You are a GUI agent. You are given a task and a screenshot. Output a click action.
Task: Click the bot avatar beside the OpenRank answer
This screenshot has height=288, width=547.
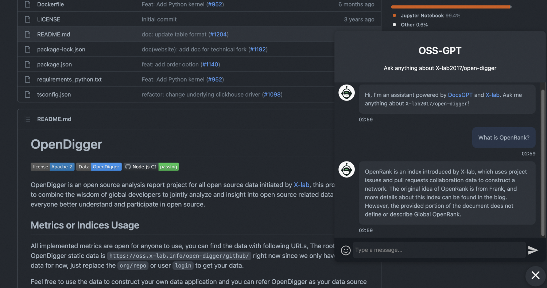346,170
